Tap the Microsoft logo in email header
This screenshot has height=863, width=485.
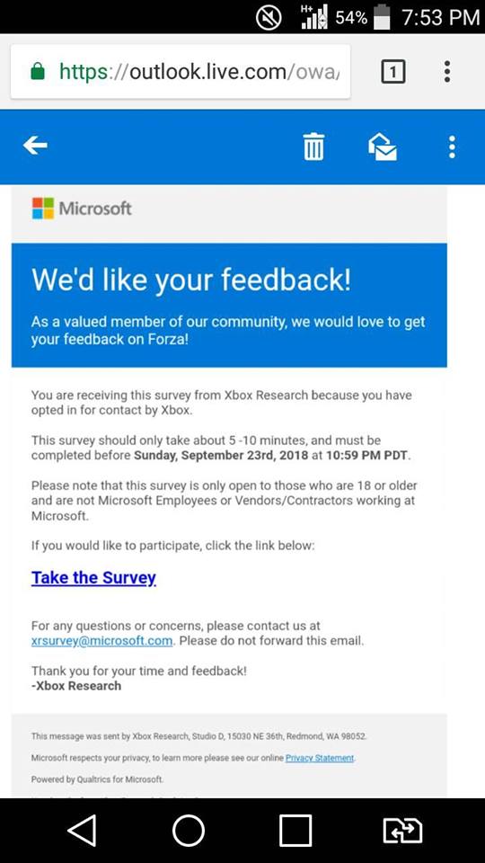(x=82, y=209)
